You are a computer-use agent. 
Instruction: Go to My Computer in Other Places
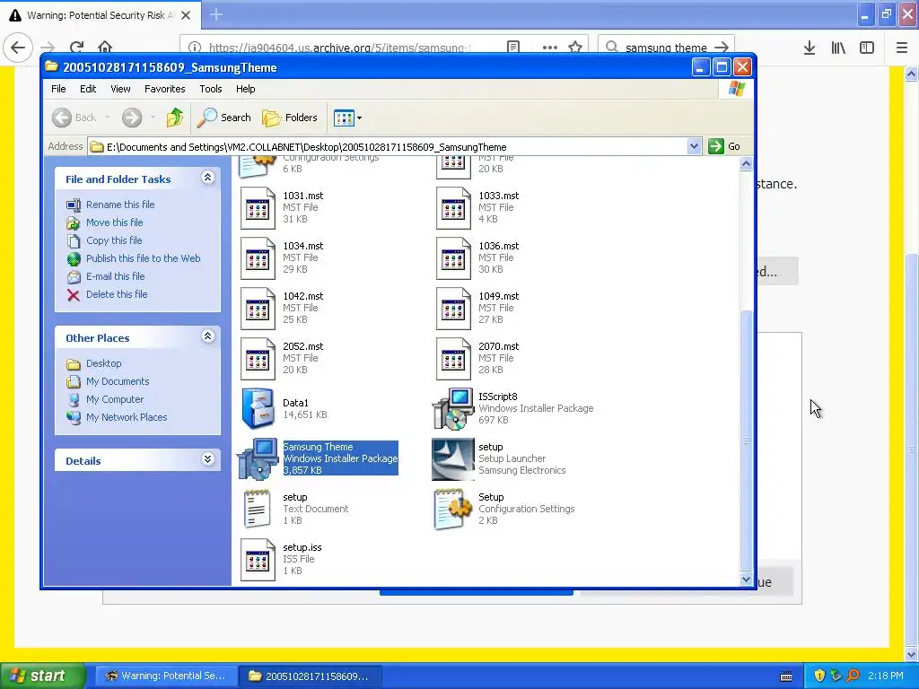[x=115, y=399]
